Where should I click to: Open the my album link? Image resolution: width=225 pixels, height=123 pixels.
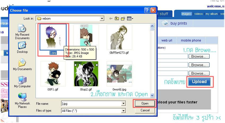tap(211, 14)
